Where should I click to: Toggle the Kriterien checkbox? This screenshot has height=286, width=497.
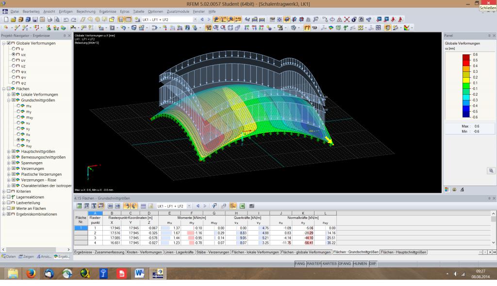[9, 191]
